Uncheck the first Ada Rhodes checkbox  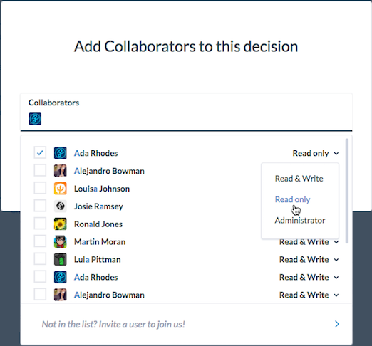coord(40,152)
